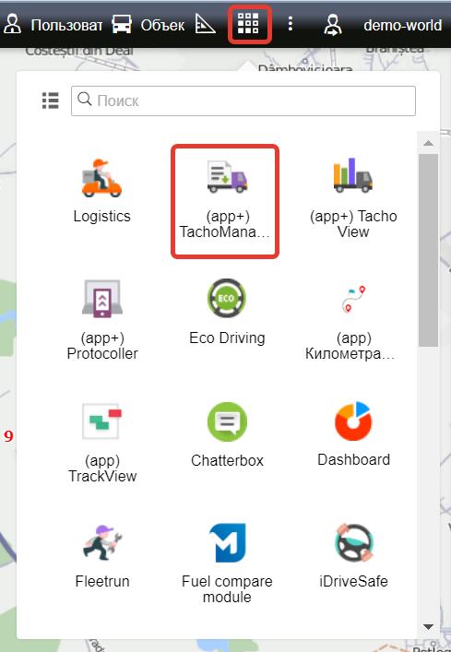Toggle the apps grid menu button
The width and height of the screenshot is (451, 652).
pyautogui.click(x=249, y=24)
